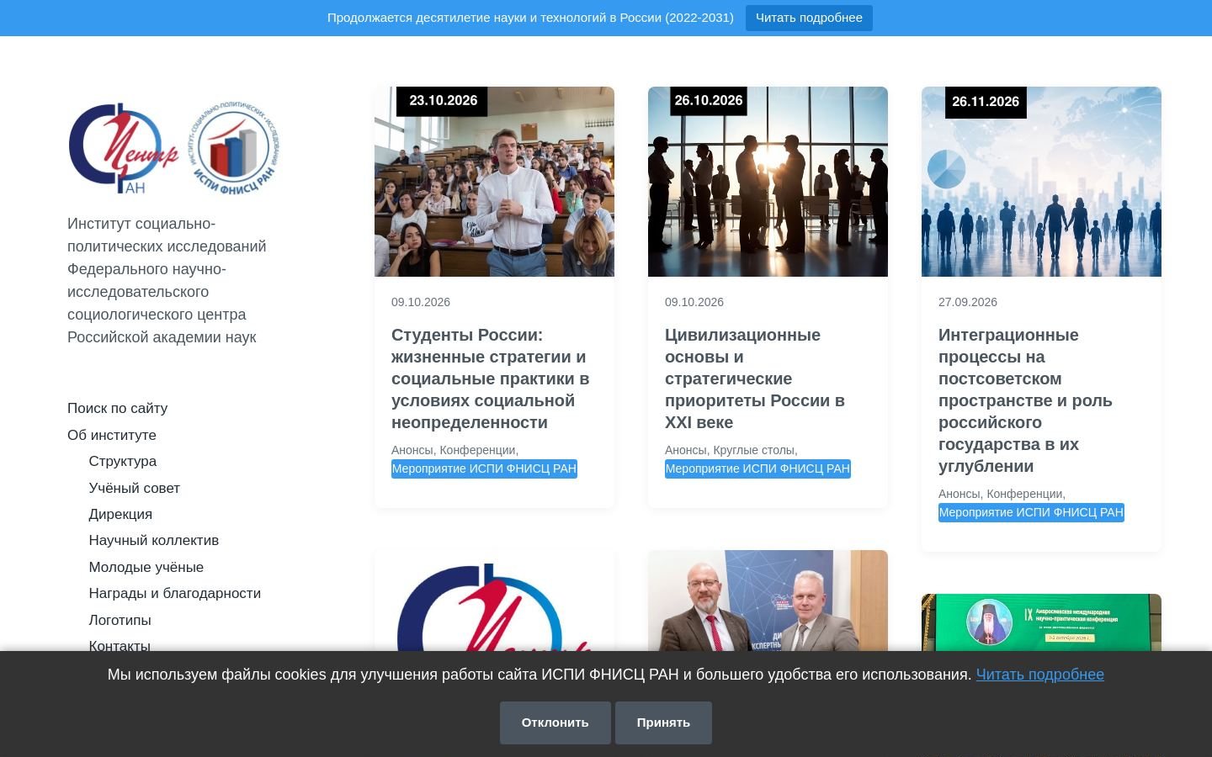Click 'Конференции' tag under Студенты России card

[477, 450]
